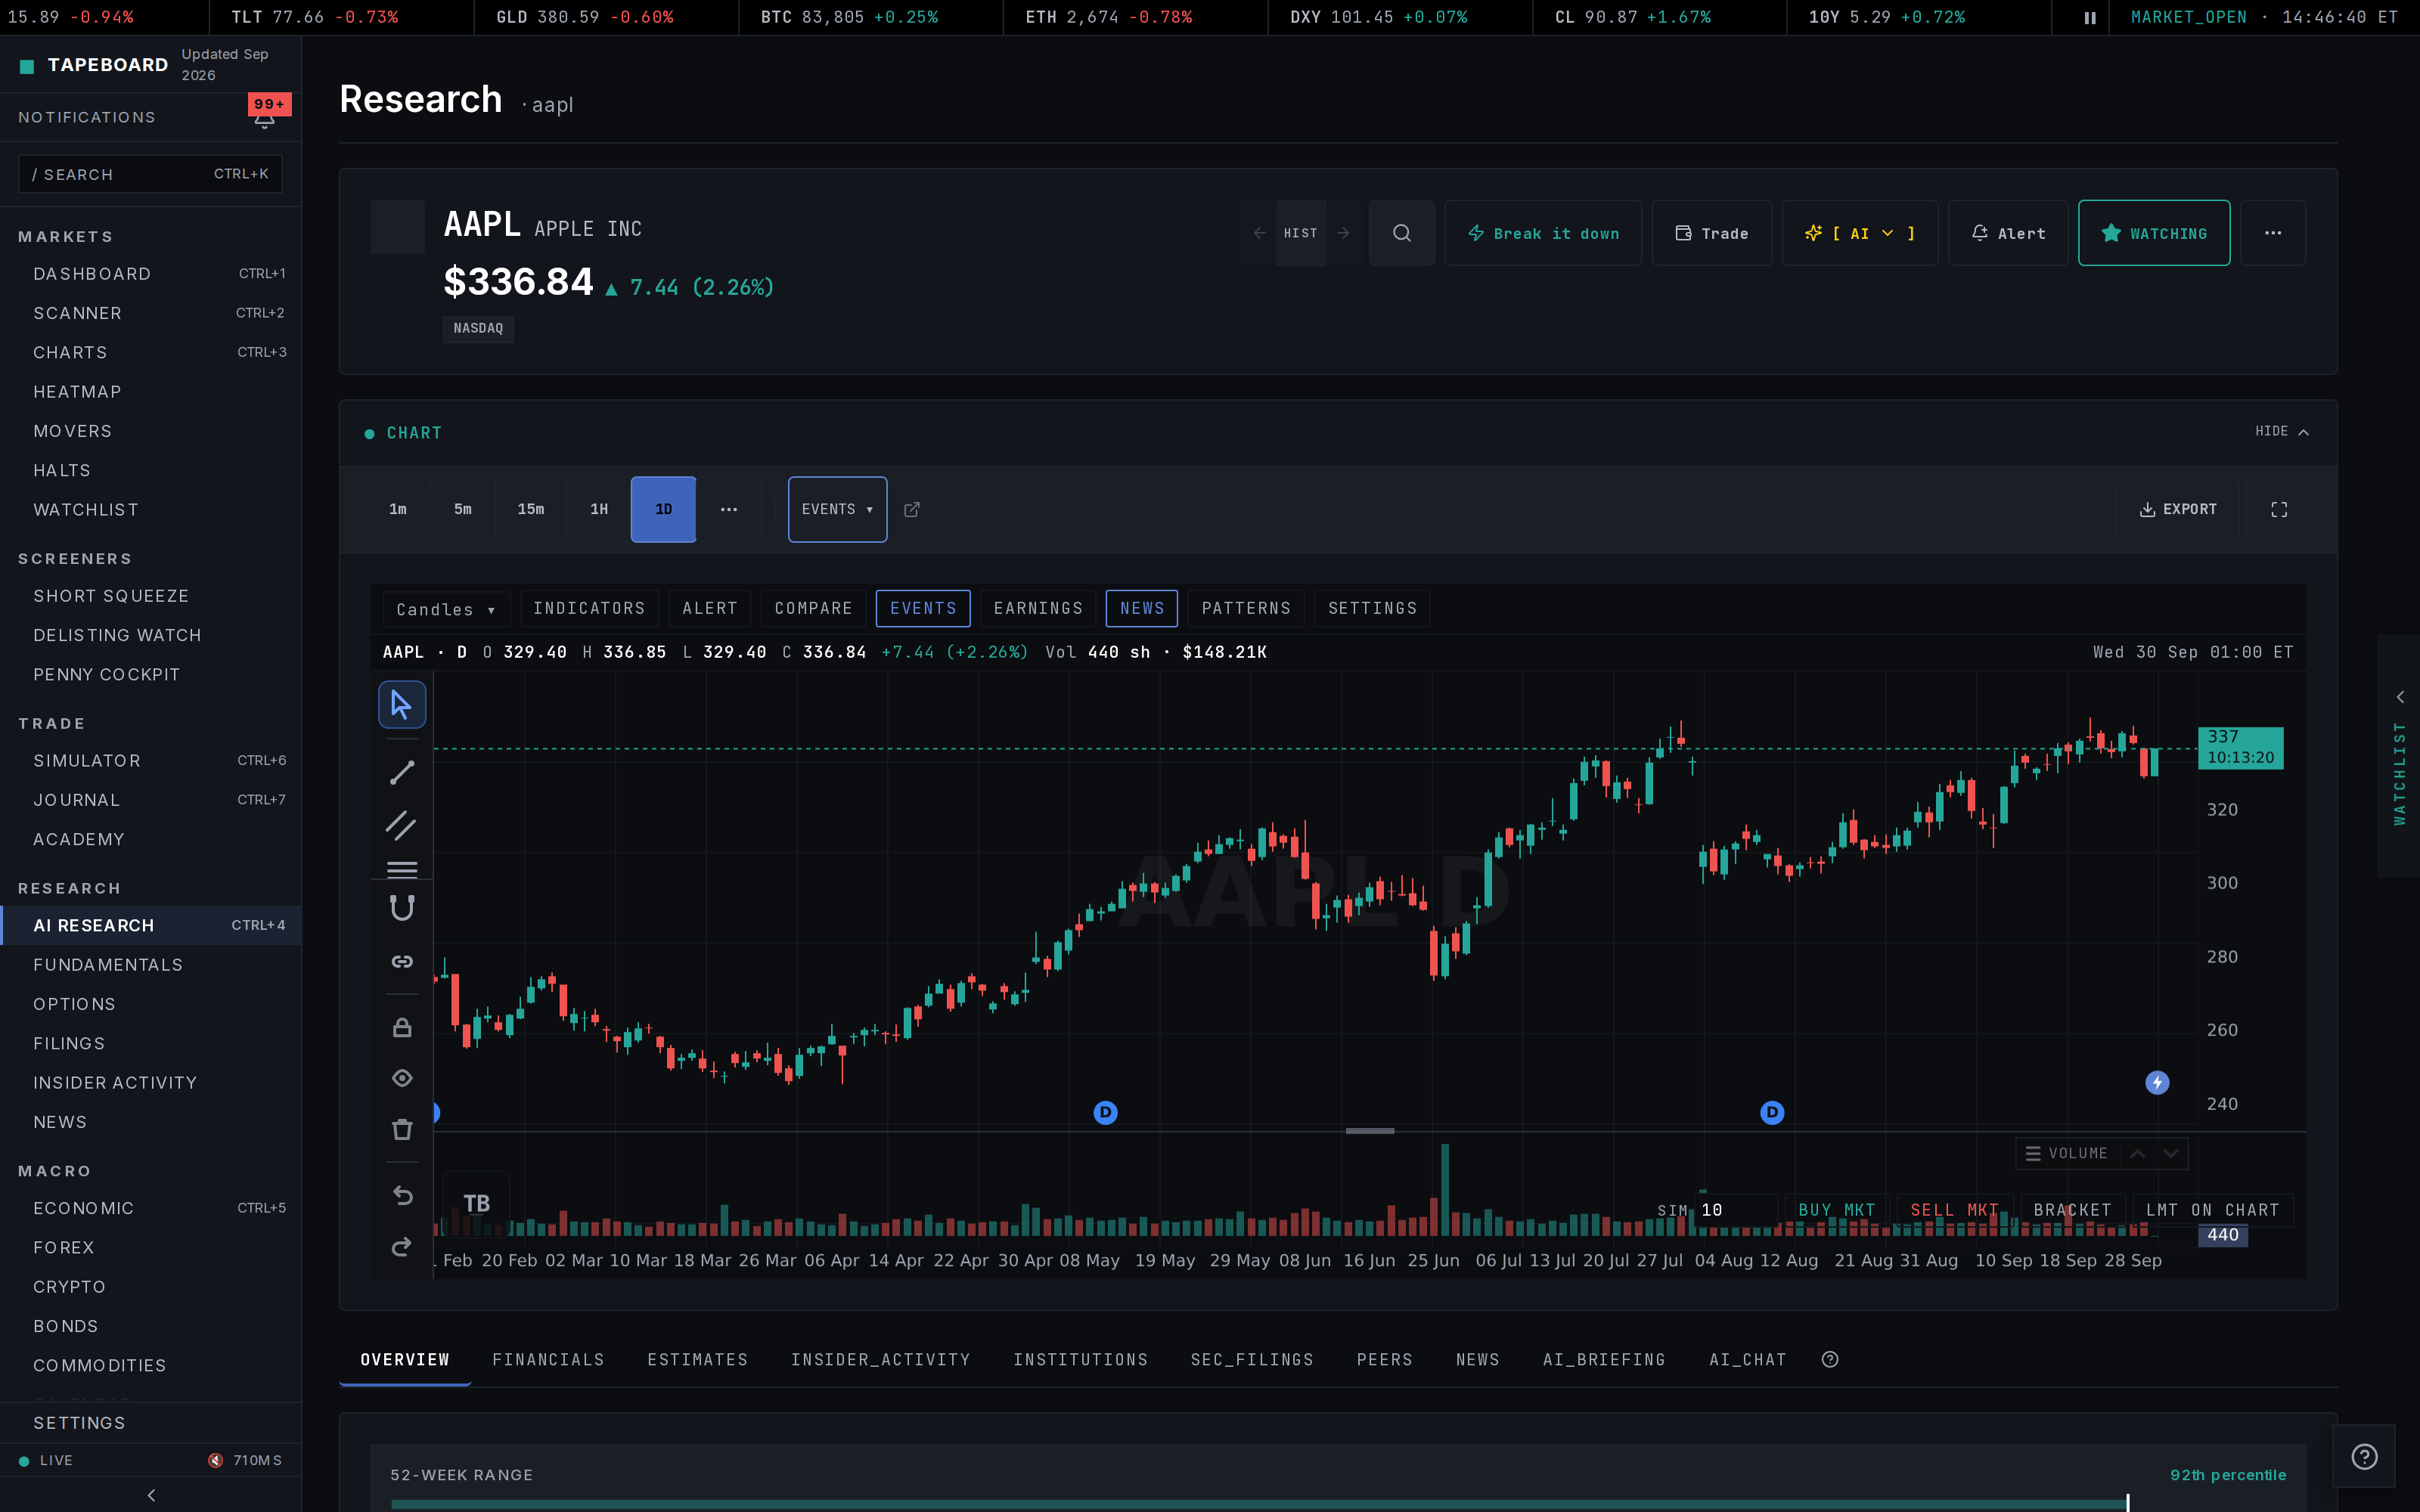This screenshot has width=2420, height=1512.
Task: Click the SELL MKT button
Action: [x=1954, y=1210]
